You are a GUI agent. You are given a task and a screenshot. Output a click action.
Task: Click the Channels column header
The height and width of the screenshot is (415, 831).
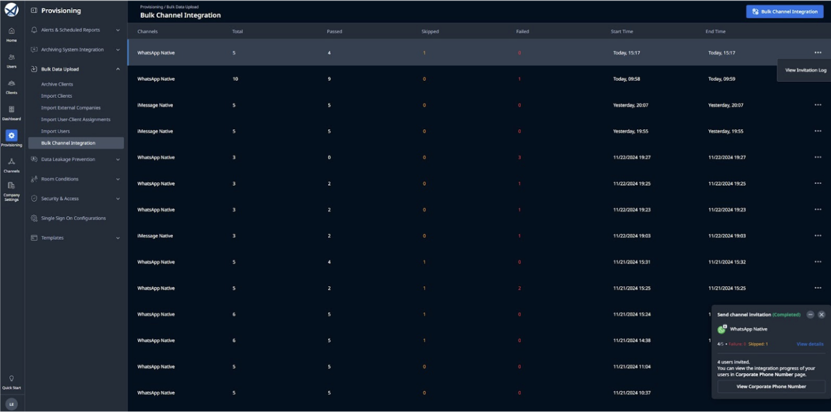click(147, 32)
